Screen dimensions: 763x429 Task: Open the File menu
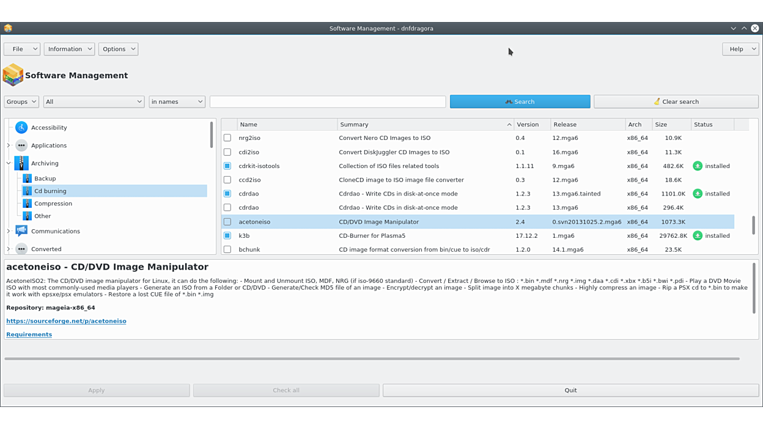tap(22, 49)
